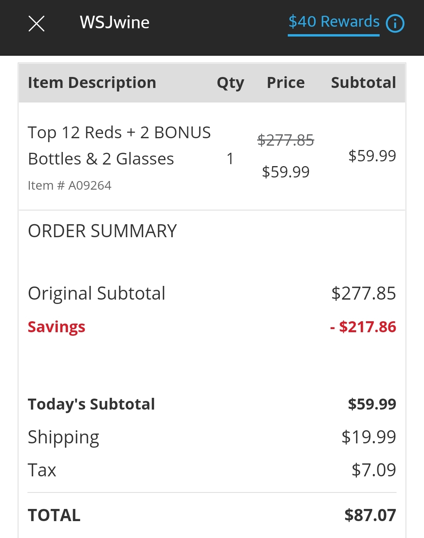This screenshot has height=538, width=424.
Task: Tap the Shipping cost $19.99
Action: pos(369,437)
